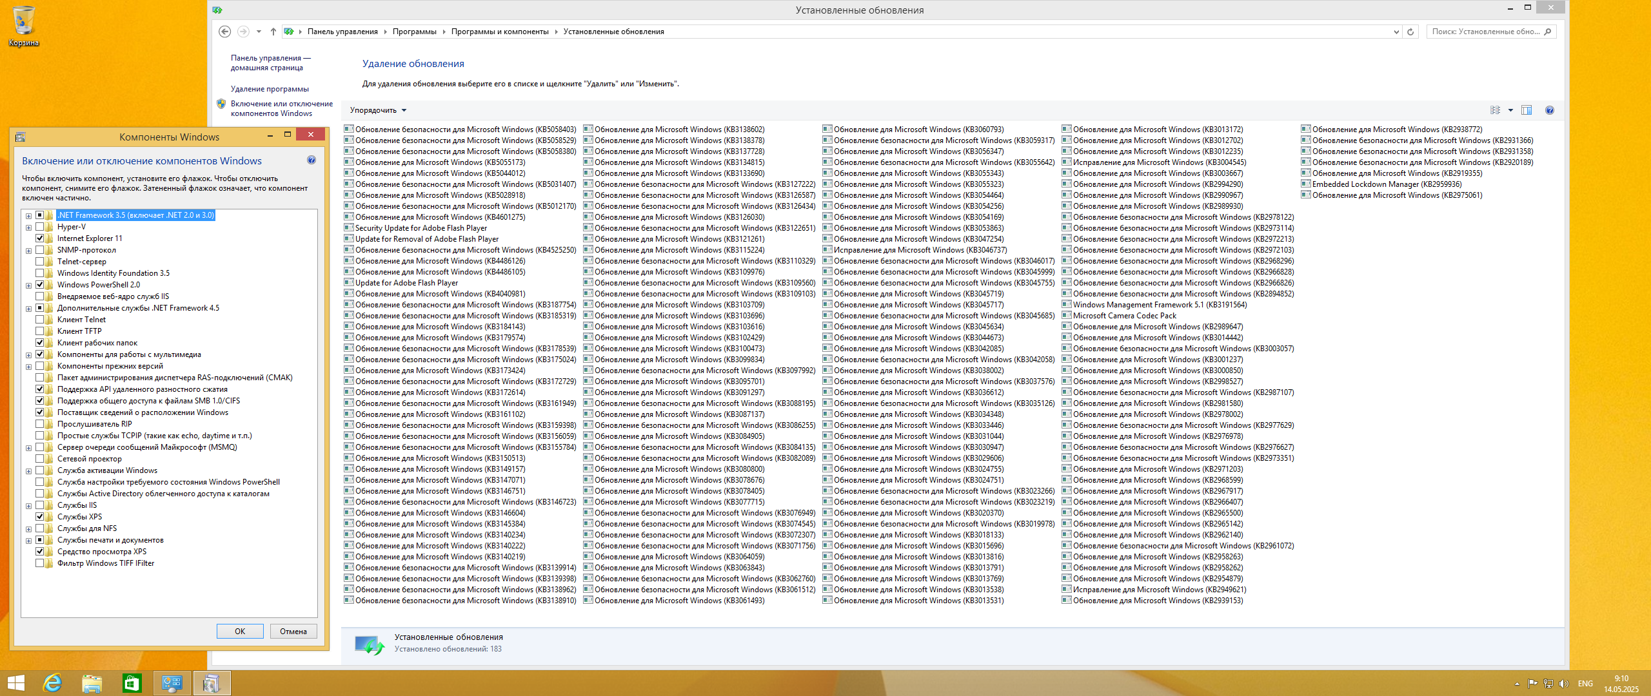The height and width of the screenshot is (696, 1651).
Task: Open the Store app from the taskbar
Action: [132, 683]
